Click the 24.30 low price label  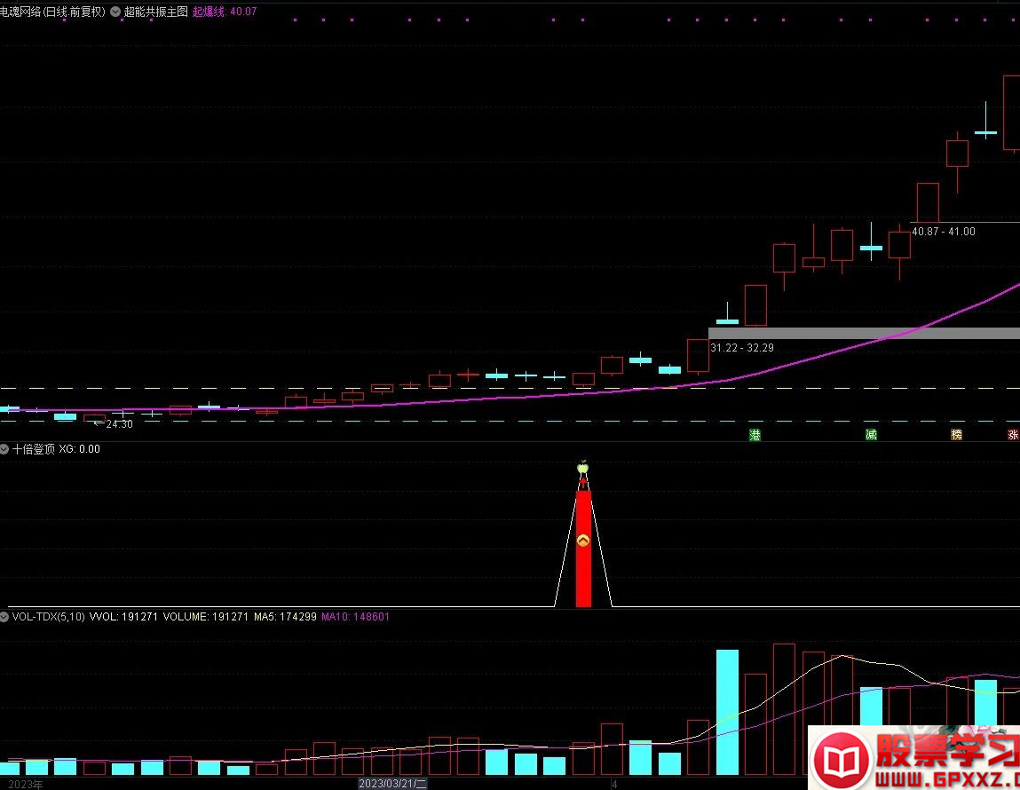pos(119,424)
